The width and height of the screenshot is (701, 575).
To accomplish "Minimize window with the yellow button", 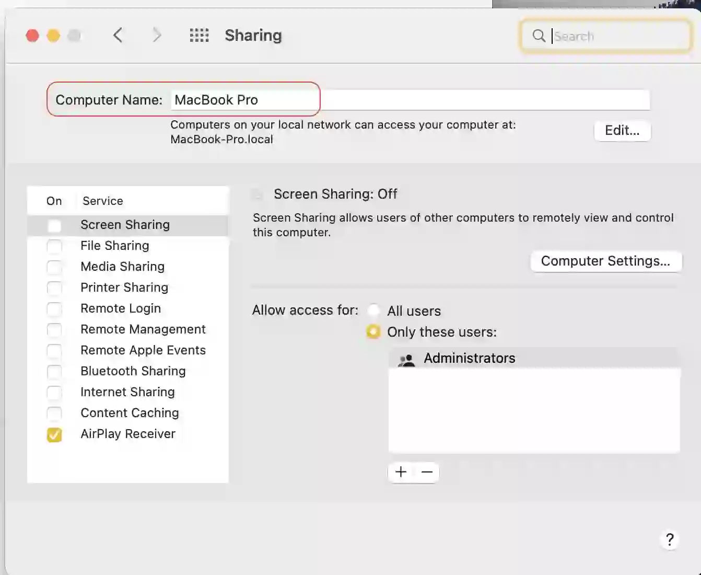I will 53,36.
